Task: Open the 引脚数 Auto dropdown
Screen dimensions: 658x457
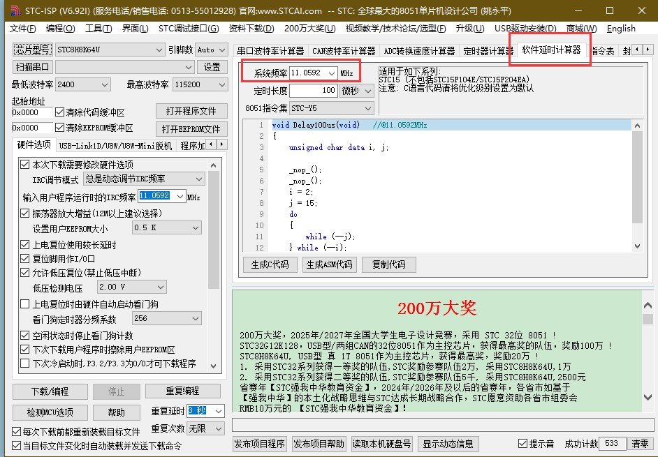Action: pos(222,50)
